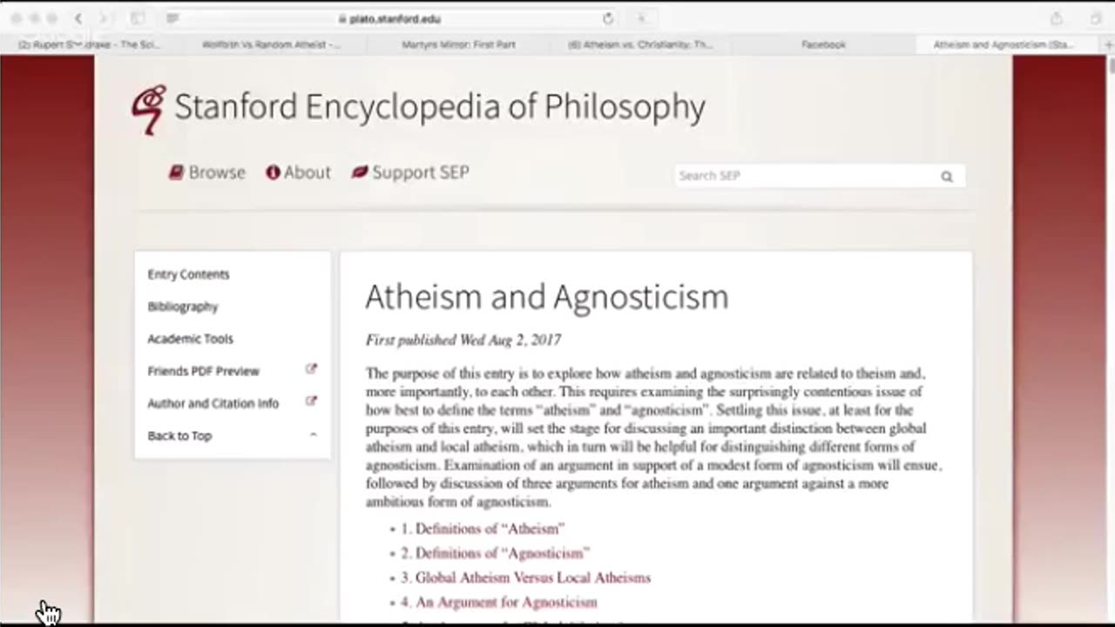Click external link icon beside Friends PDF Preview
This screenshot has height=627, width=1115.
pyautogui.click(x=311, y=369)
